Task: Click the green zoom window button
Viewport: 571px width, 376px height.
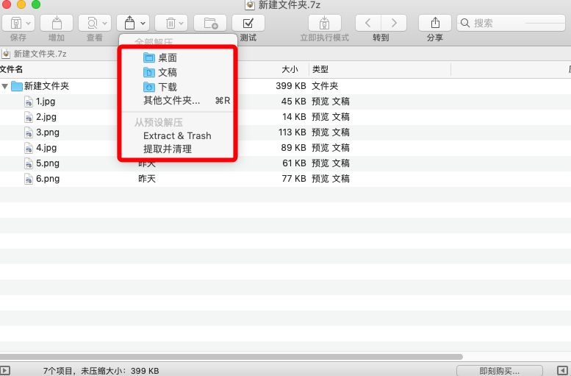Action: tap(36, 4)
